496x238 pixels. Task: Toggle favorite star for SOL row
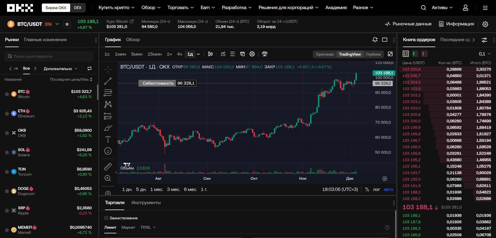click(7, 152)
